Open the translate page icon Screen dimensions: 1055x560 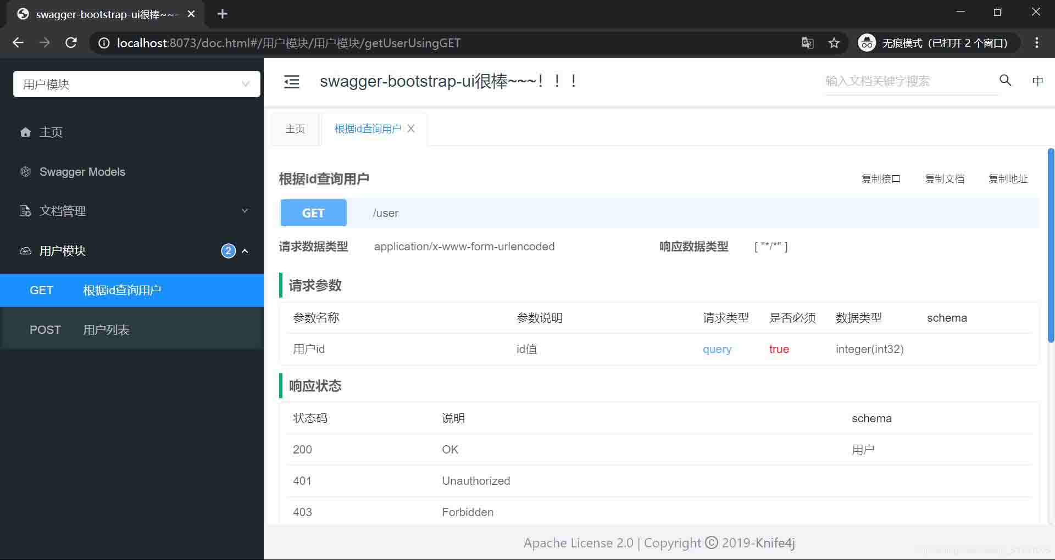pos(807,43)
